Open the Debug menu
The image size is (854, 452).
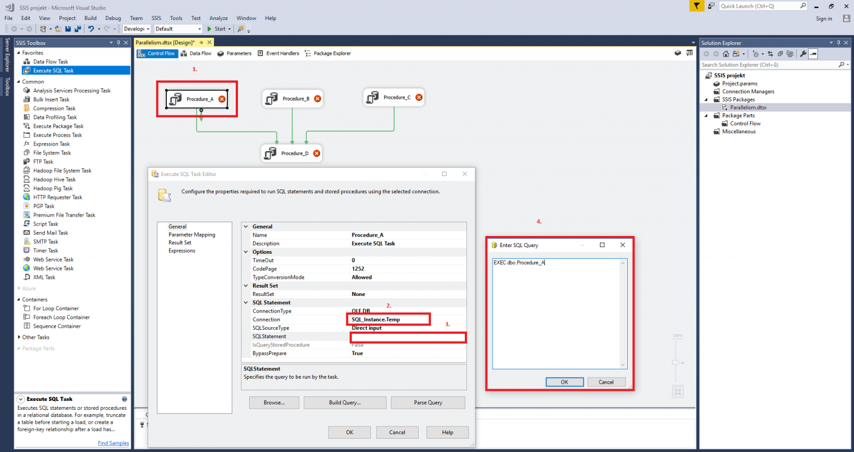[113, 18]
